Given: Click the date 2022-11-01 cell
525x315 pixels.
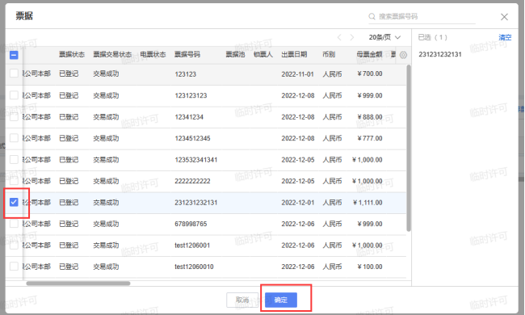Looking at the screenshot, I should pos(297,74).
